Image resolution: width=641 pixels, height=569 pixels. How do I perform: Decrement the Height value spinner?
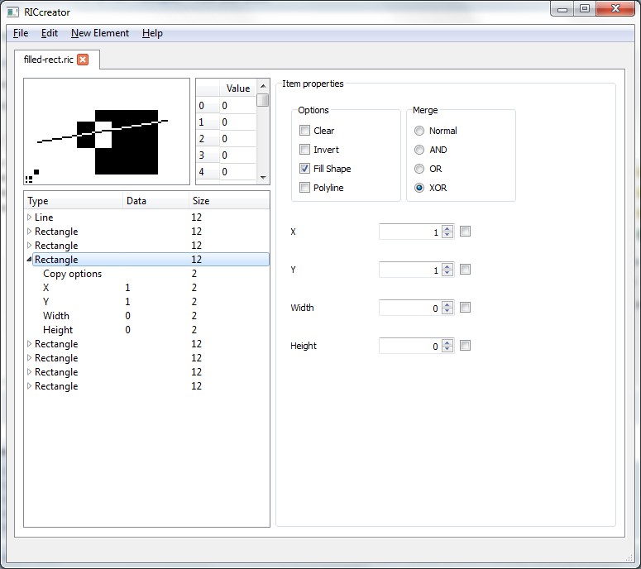click(447, 350)
